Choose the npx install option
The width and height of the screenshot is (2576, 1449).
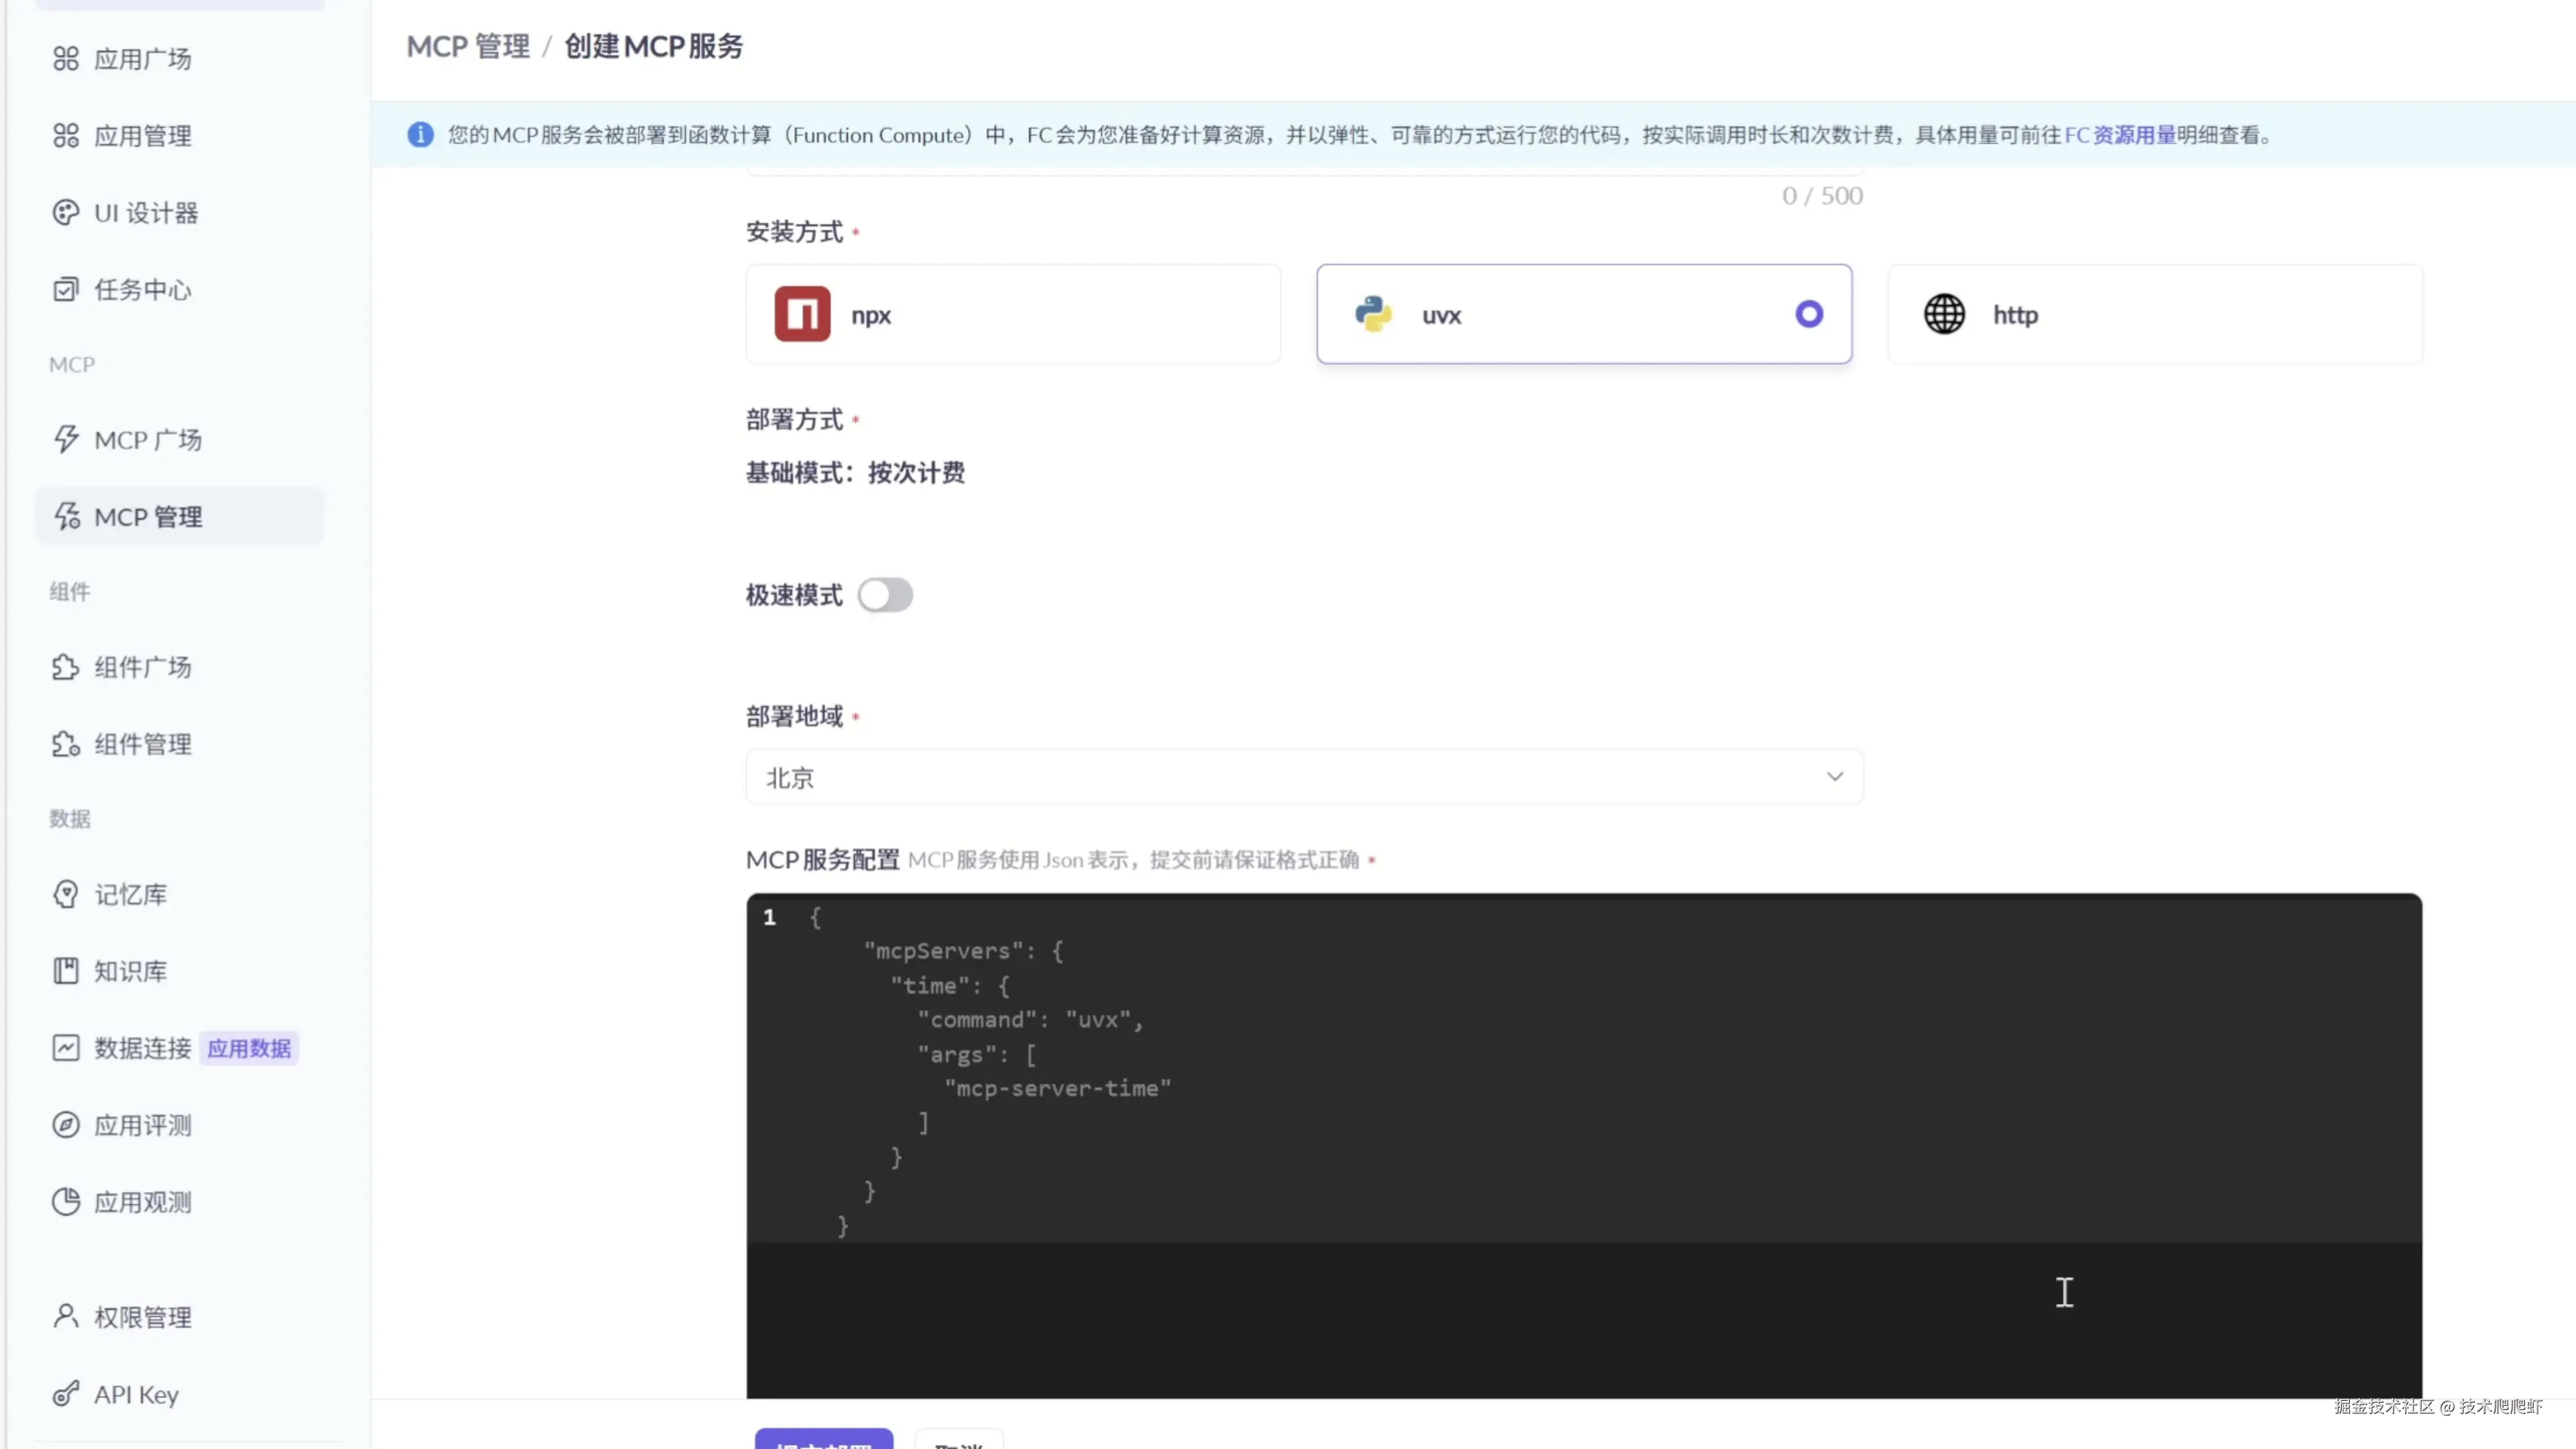click(1012, 314)
